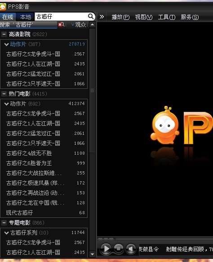Click the double-arrow collapse panel icon

click(x=102, y=17)
